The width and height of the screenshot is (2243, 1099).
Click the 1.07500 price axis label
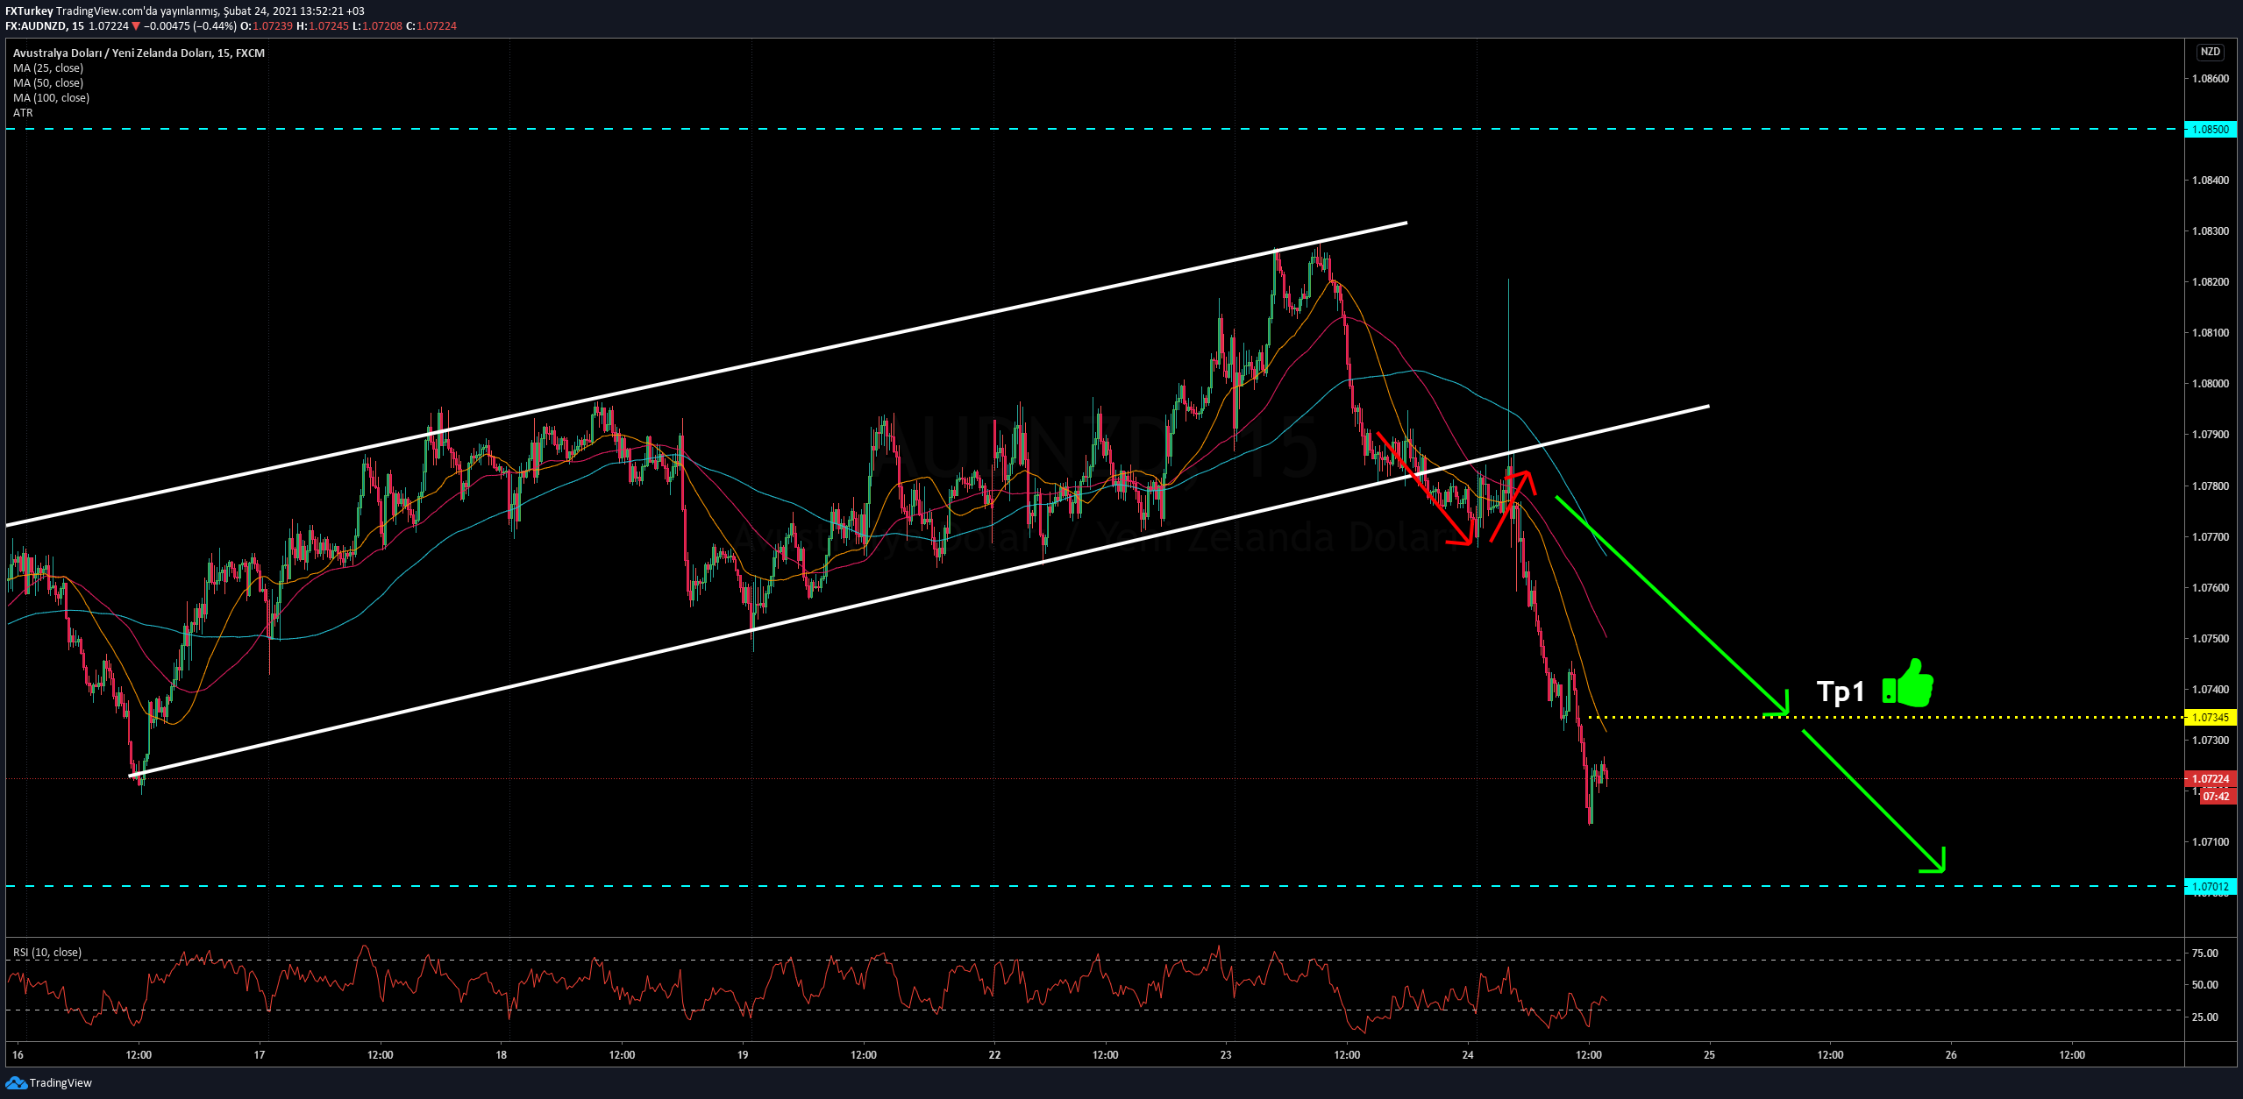coord(2210,638)
